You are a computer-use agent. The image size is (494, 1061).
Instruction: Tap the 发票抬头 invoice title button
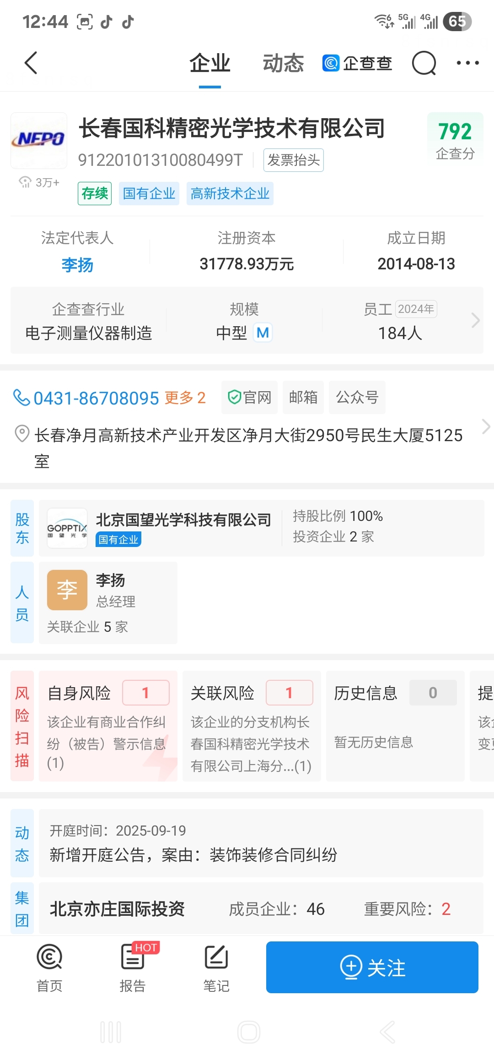click(293, 160)
